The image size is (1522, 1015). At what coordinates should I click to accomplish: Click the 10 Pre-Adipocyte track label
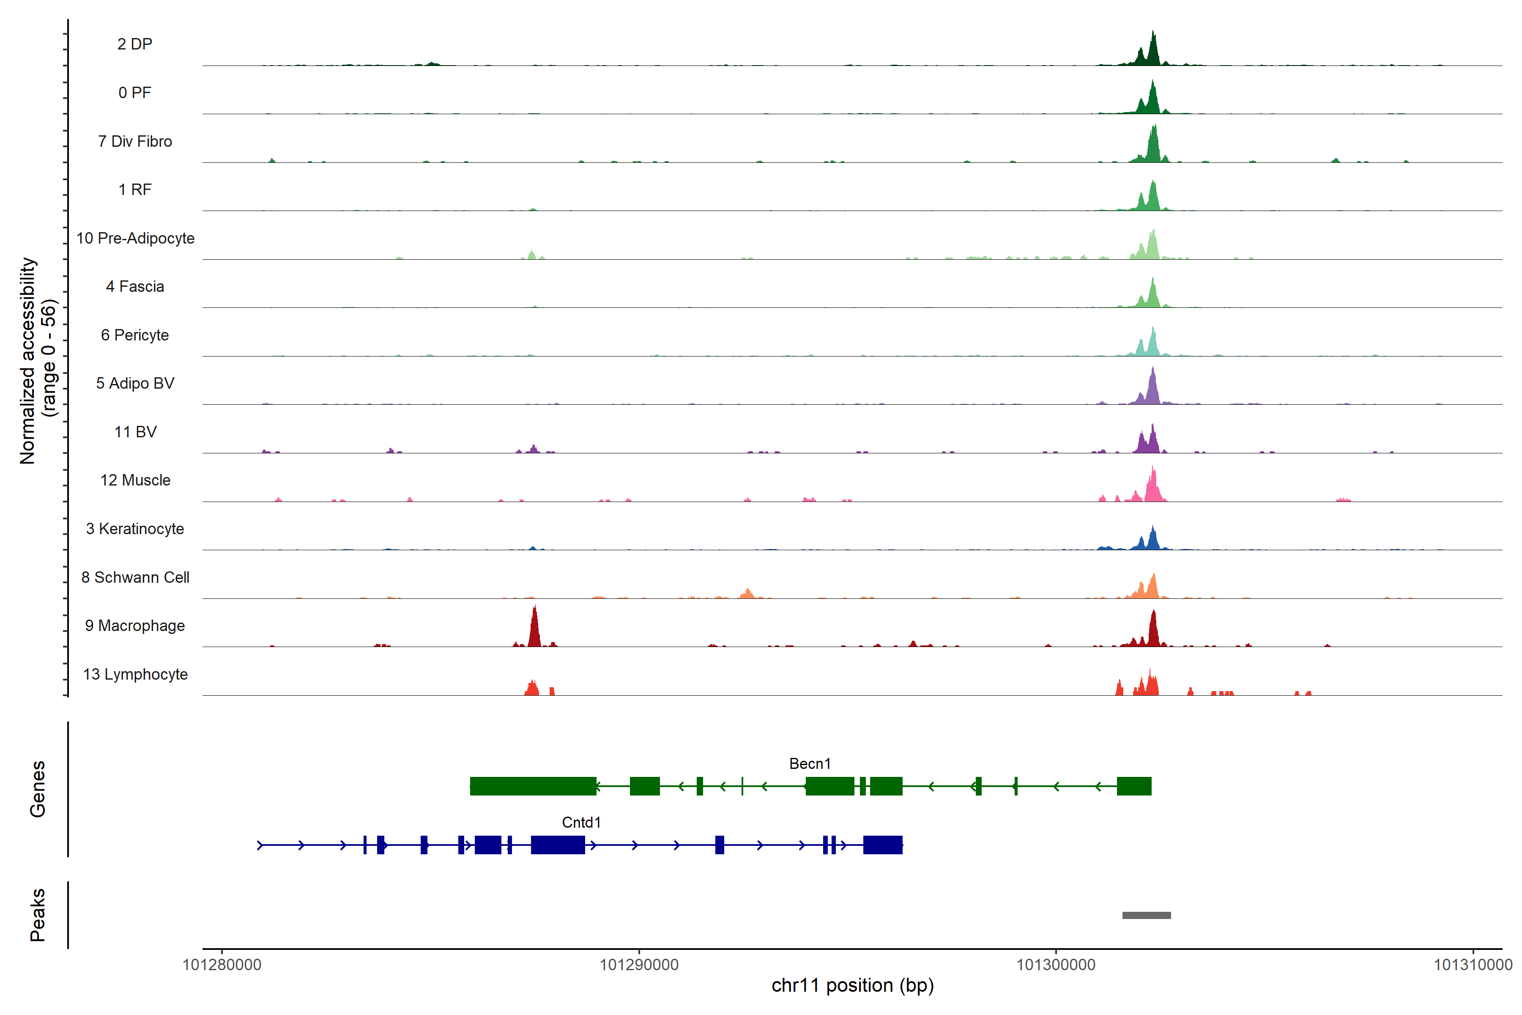(134, 238)
